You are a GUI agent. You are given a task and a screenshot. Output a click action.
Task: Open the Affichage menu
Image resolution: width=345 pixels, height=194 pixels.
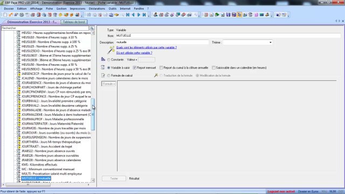[36, 9]
